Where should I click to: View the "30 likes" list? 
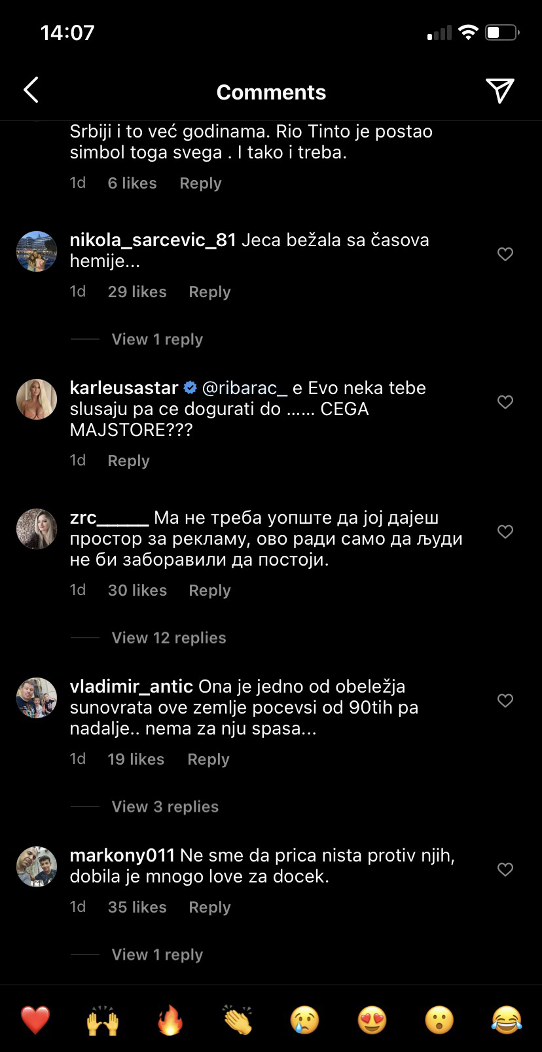[137, 590]
